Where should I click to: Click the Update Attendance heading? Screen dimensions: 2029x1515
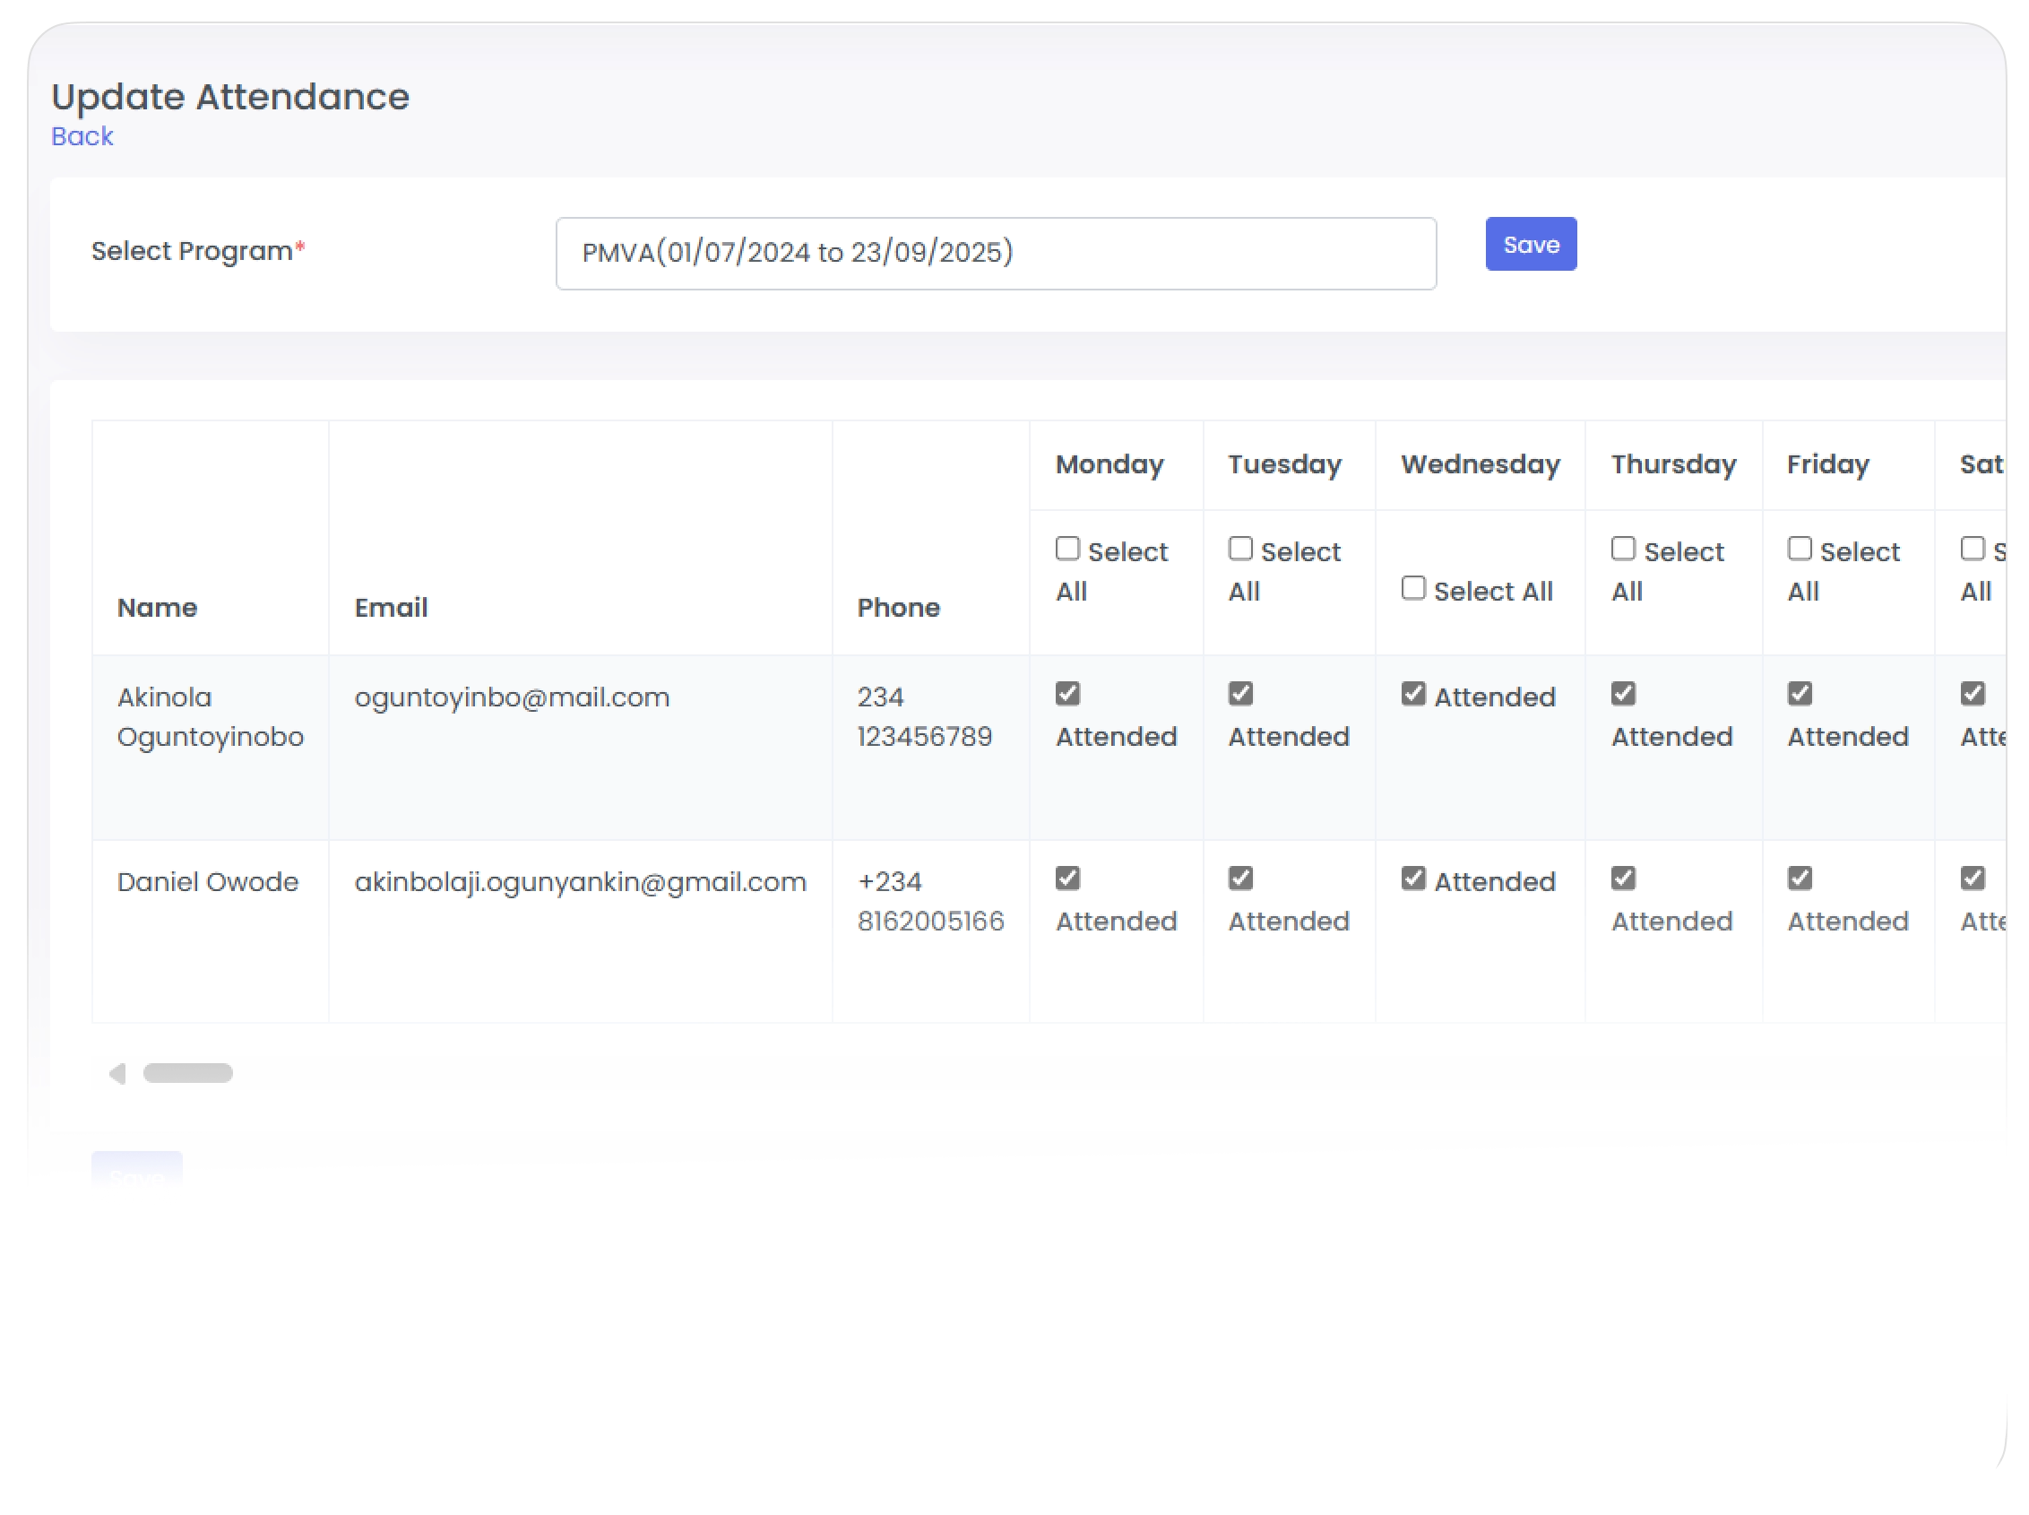(x=230, y=96)
